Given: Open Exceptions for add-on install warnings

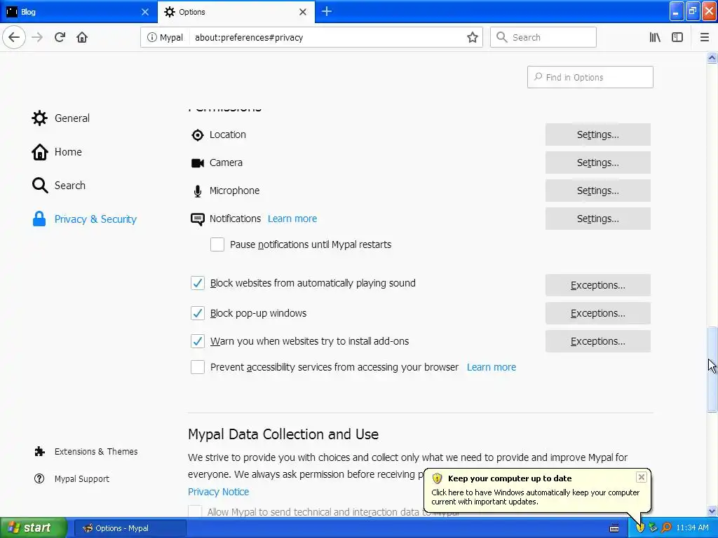Looking at the screenshot, I should [597, 341].
